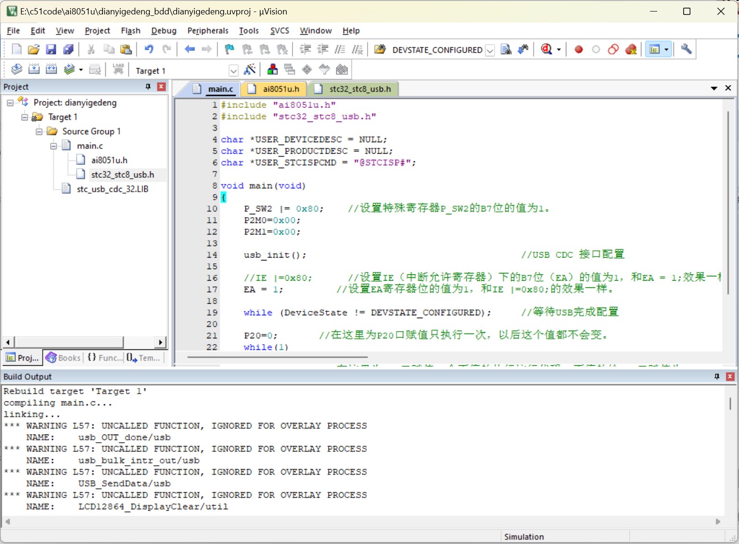Open the editor tab list dropdown arrow
The image size is (739, 544).
point(714,88)
